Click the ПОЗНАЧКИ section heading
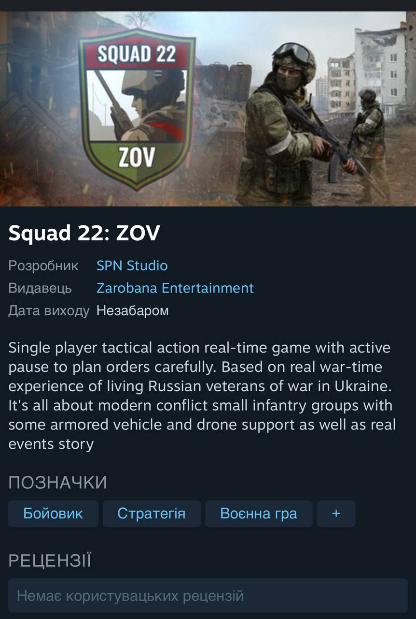Screen dimensions: 416x619 [57, 482]
